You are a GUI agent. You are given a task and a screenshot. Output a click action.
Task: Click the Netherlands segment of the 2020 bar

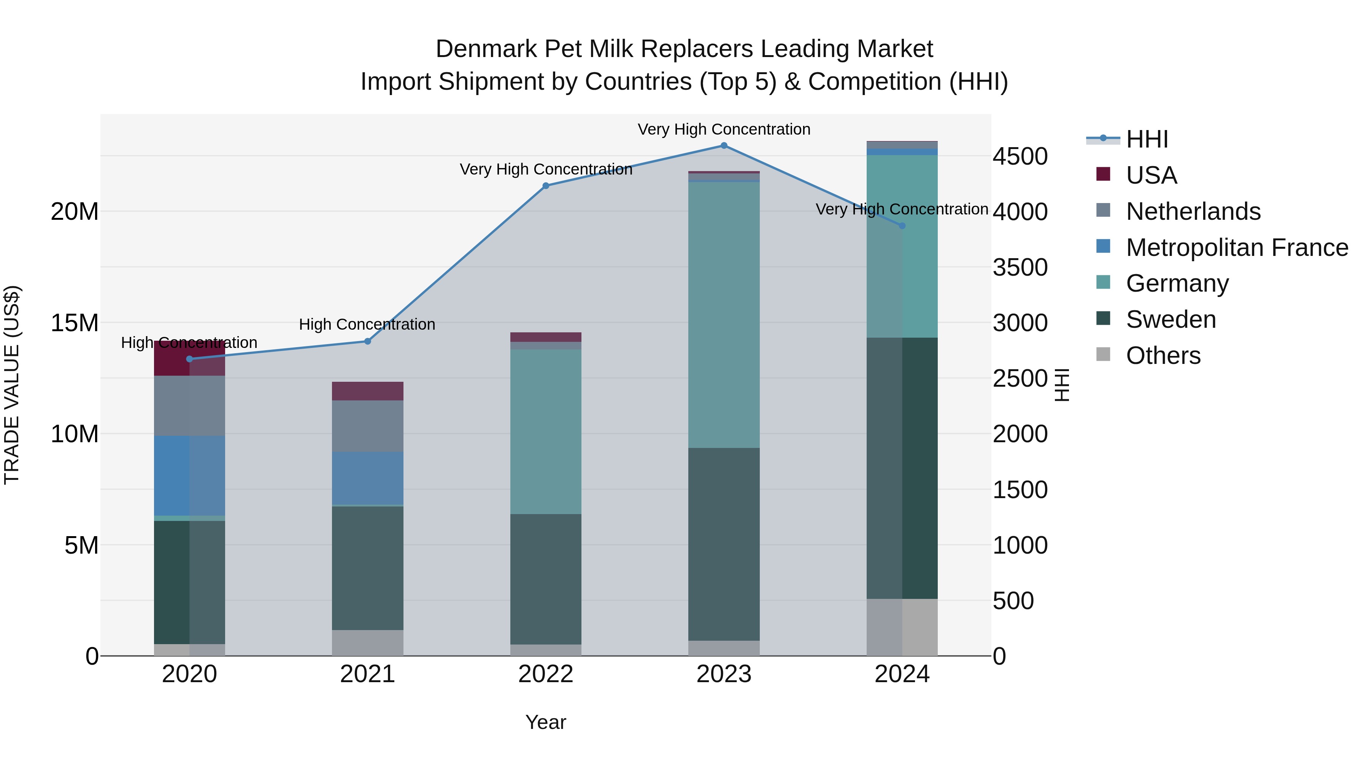tap(190, 406)
